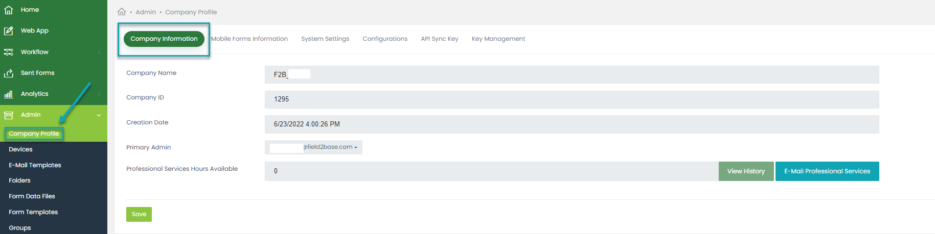This screenshot has height=234, width=935.
Task: Click the Company Name input field
Action: (572, 74)
